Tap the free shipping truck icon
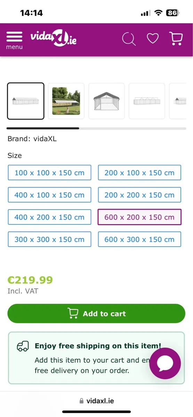Image resolution: width=193 pixels, height=417 pixels. [23, 346]
